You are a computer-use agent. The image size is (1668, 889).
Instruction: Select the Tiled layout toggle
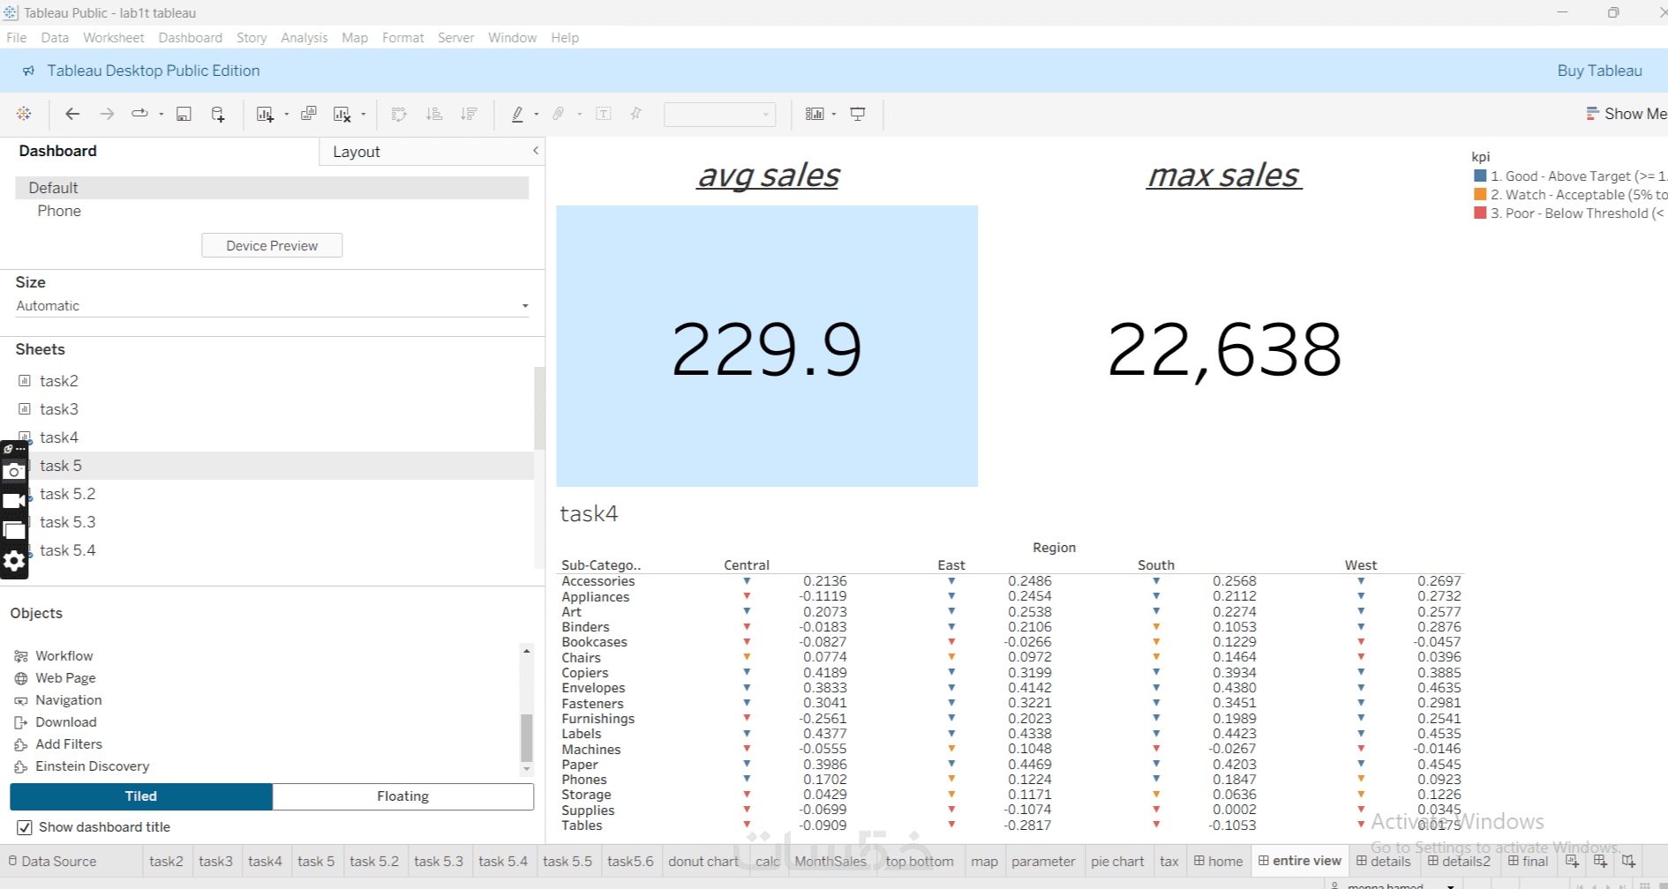(141, 796)
